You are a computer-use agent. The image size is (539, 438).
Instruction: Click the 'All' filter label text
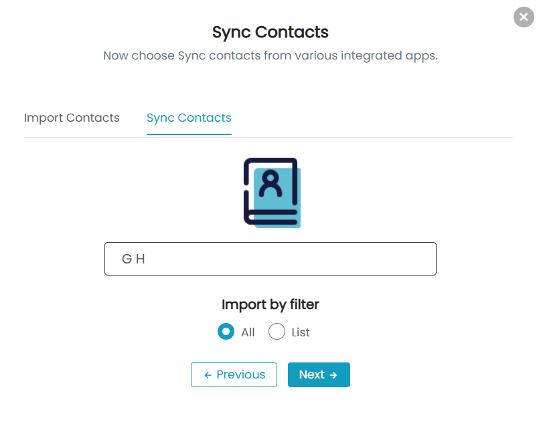pyautogui.click(x=248, y=332)
